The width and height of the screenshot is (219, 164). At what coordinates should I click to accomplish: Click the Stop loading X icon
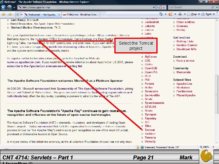point(164,7)
